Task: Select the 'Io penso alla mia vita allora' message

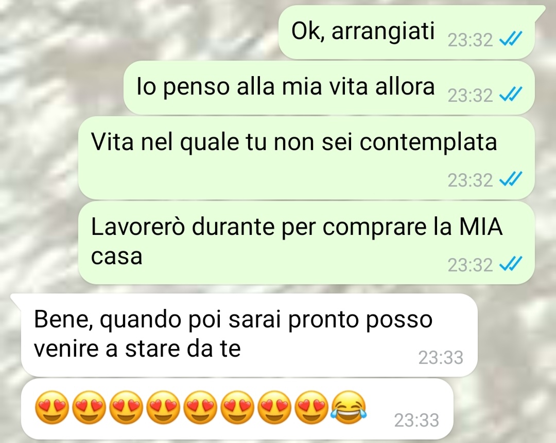Action: click(329, 88)
